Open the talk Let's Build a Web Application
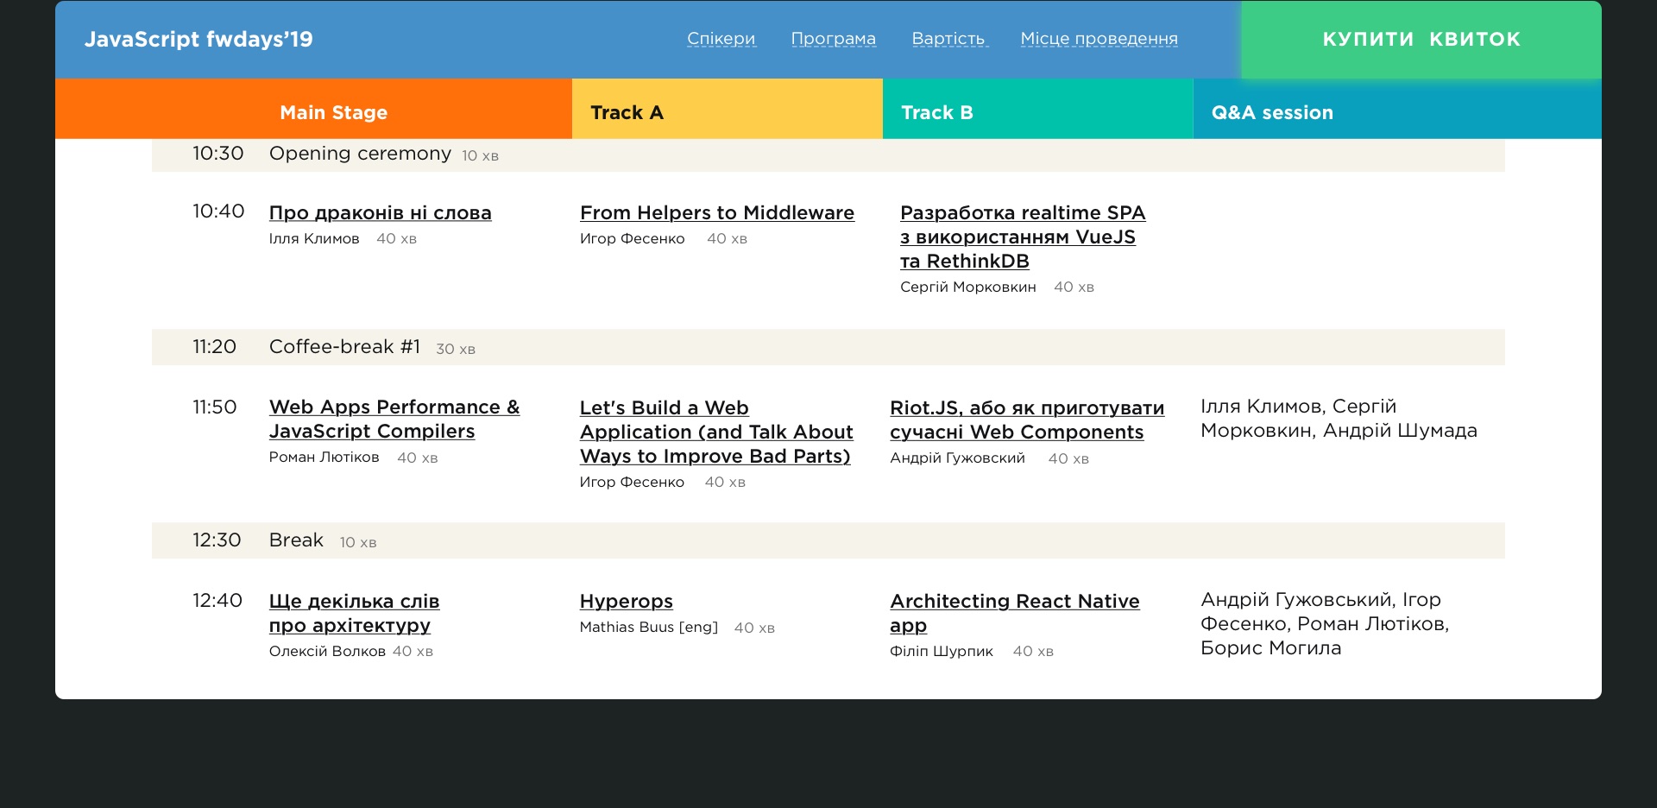The height and width of the screenshot is (808, 1657). pyautogui.click(x=716, y=432)
